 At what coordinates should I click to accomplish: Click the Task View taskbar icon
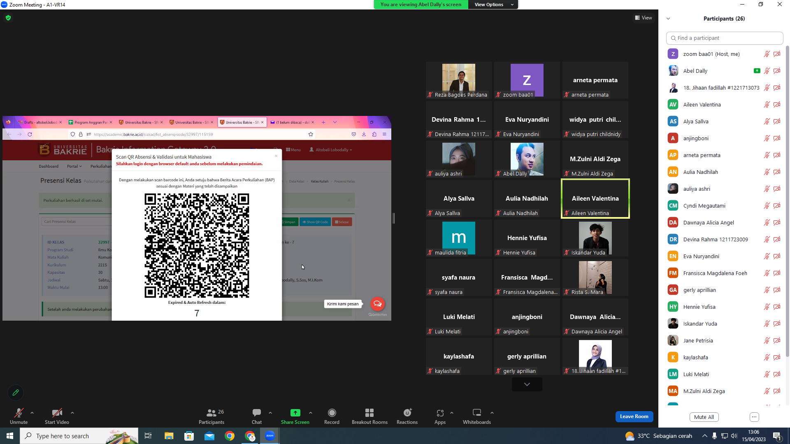tap(148, 436)
